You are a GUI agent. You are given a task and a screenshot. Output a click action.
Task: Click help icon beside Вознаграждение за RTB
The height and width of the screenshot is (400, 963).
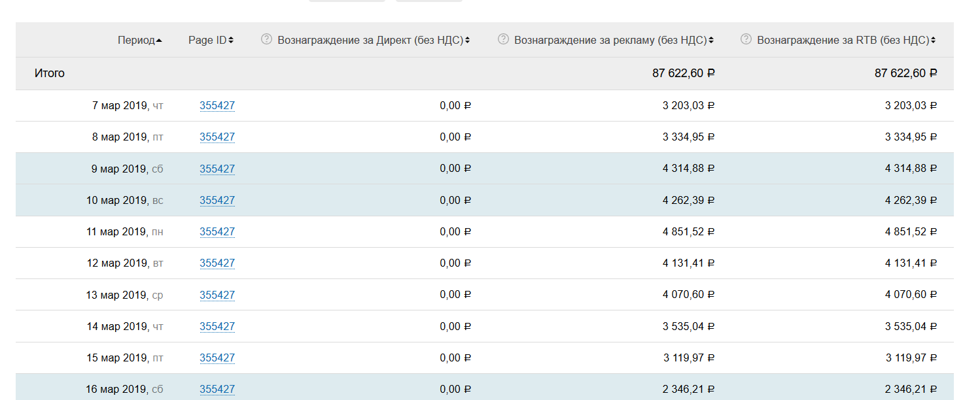pos(746,39)
